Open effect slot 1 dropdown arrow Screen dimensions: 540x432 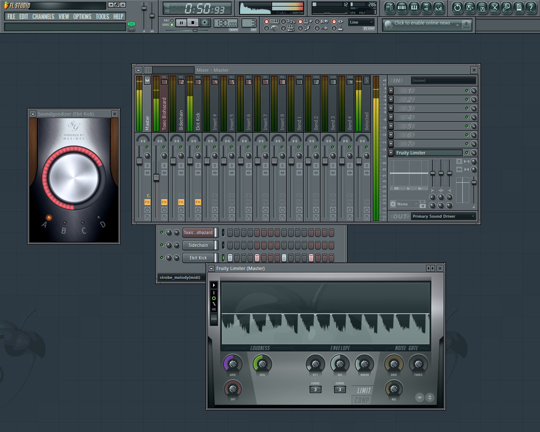[391, 91]
